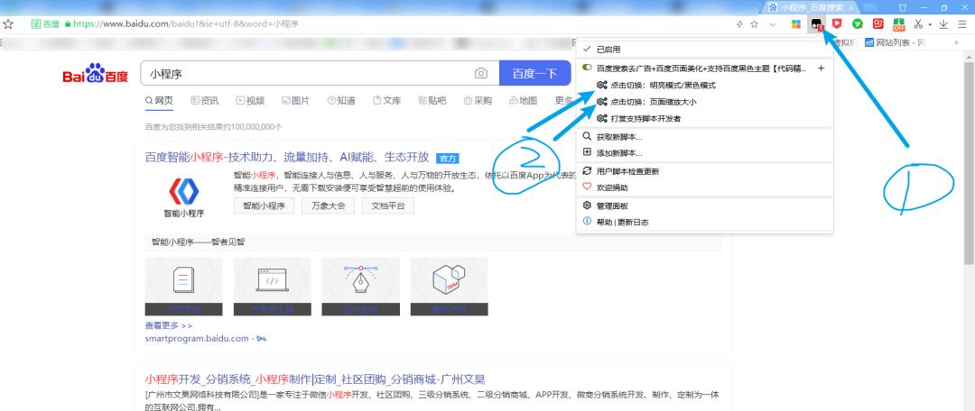Click the star icon inside address bar
Viewport: 975px width, 411px height.
(x=754, y=24)
